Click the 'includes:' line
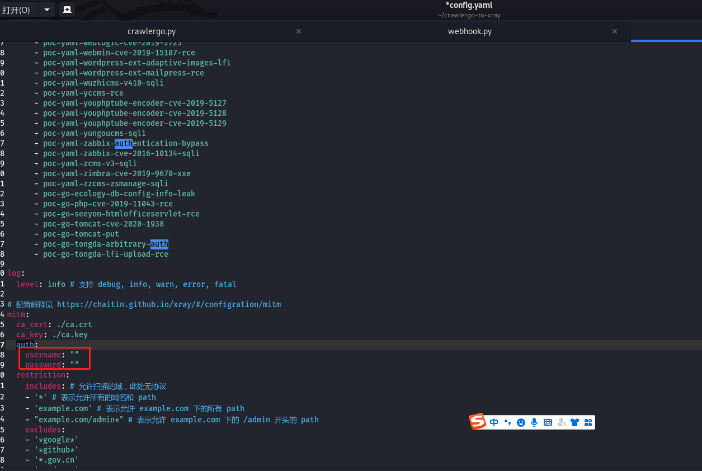Viewport: 702px width, 471px height. pyautogui.click(x=45, y=386)
